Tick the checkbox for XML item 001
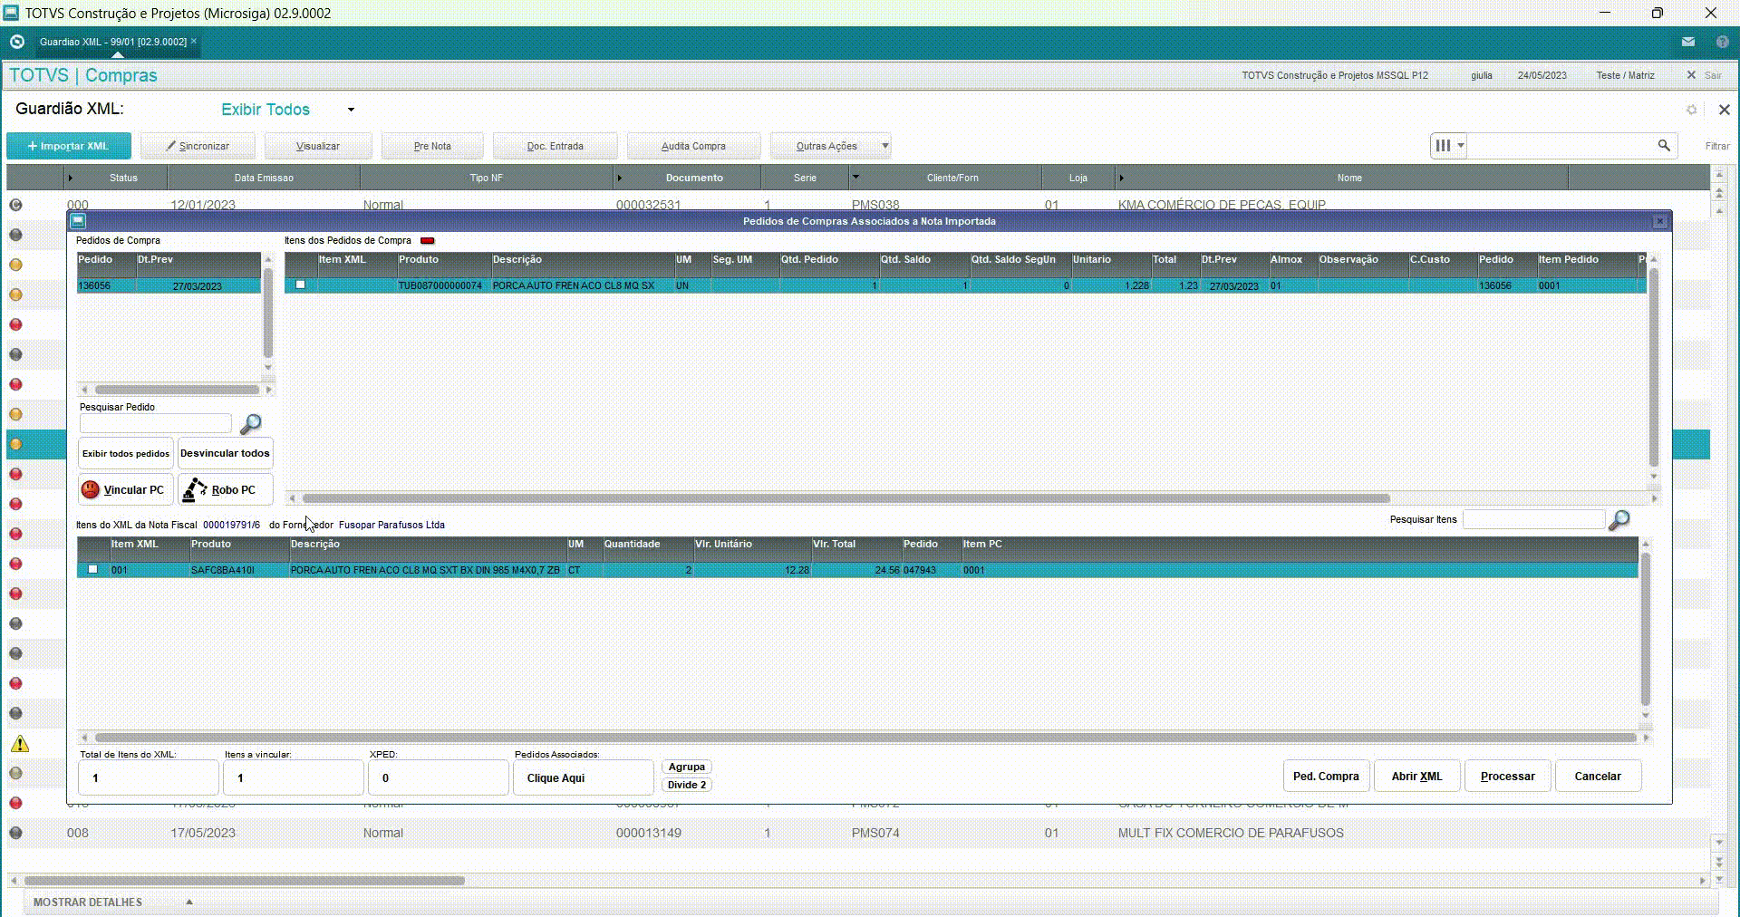This screenshot has width=1740, height=917. pyautogui.click(x=92, y=569)
